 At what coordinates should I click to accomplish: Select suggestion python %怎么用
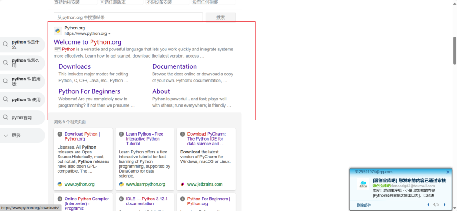(x=22, y=63)
